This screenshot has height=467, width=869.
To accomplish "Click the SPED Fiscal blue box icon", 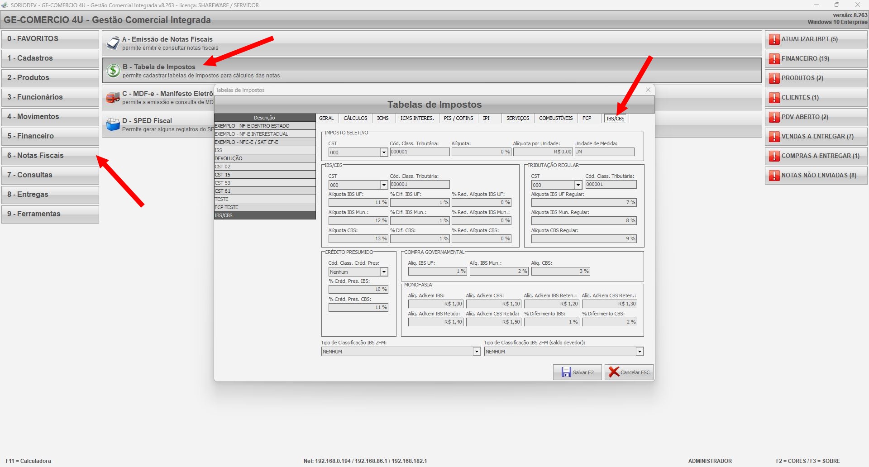I will [x=113, y=124].
